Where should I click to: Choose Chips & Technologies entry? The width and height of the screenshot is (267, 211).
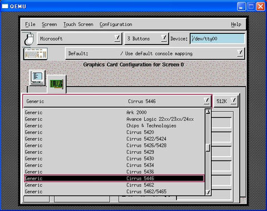point(115,125)
